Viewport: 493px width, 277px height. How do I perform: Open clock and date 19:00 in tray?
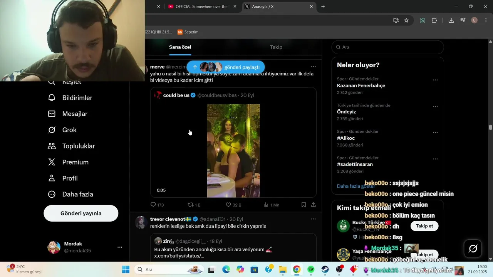coord(477,269)
